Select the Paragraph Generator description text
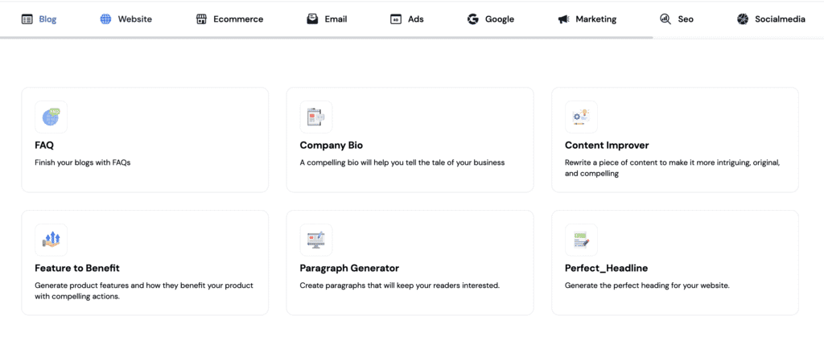Image resolution: width=824 pixels, height=341 pixels. click(400, 286)
